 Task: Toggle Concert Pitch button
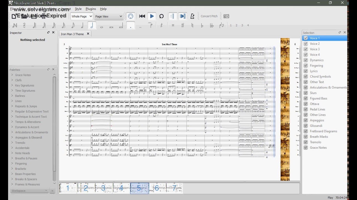(x=209, y=16)
